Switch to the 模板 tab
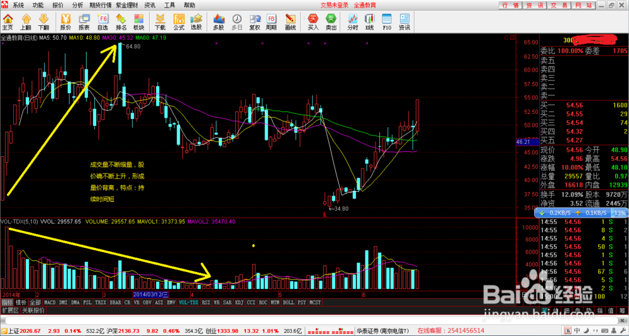Screen dimensions: 629x336 tap(21, 302)
